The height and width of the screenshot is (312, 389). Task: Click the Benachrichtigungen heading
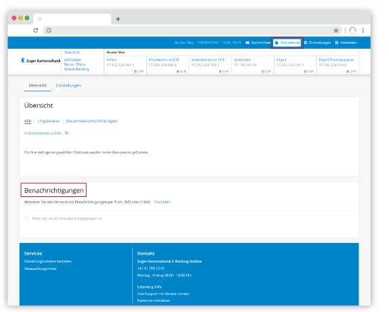(54, 190)
